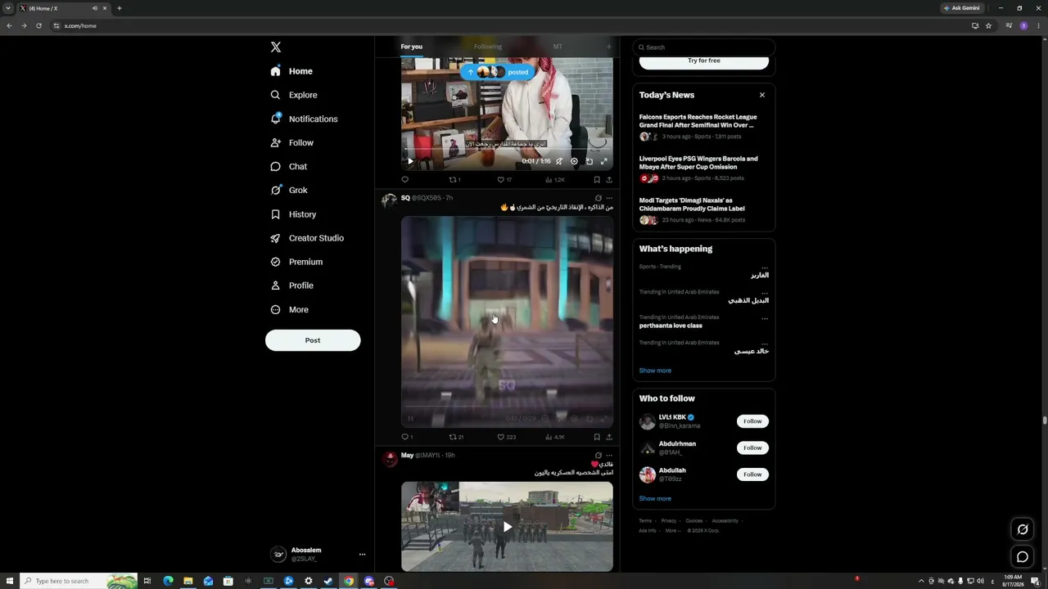Image resolution: width=1048 pixels, height=589 pixels.
Task: Open the Grok floating button
Action: coord(1023,529)
